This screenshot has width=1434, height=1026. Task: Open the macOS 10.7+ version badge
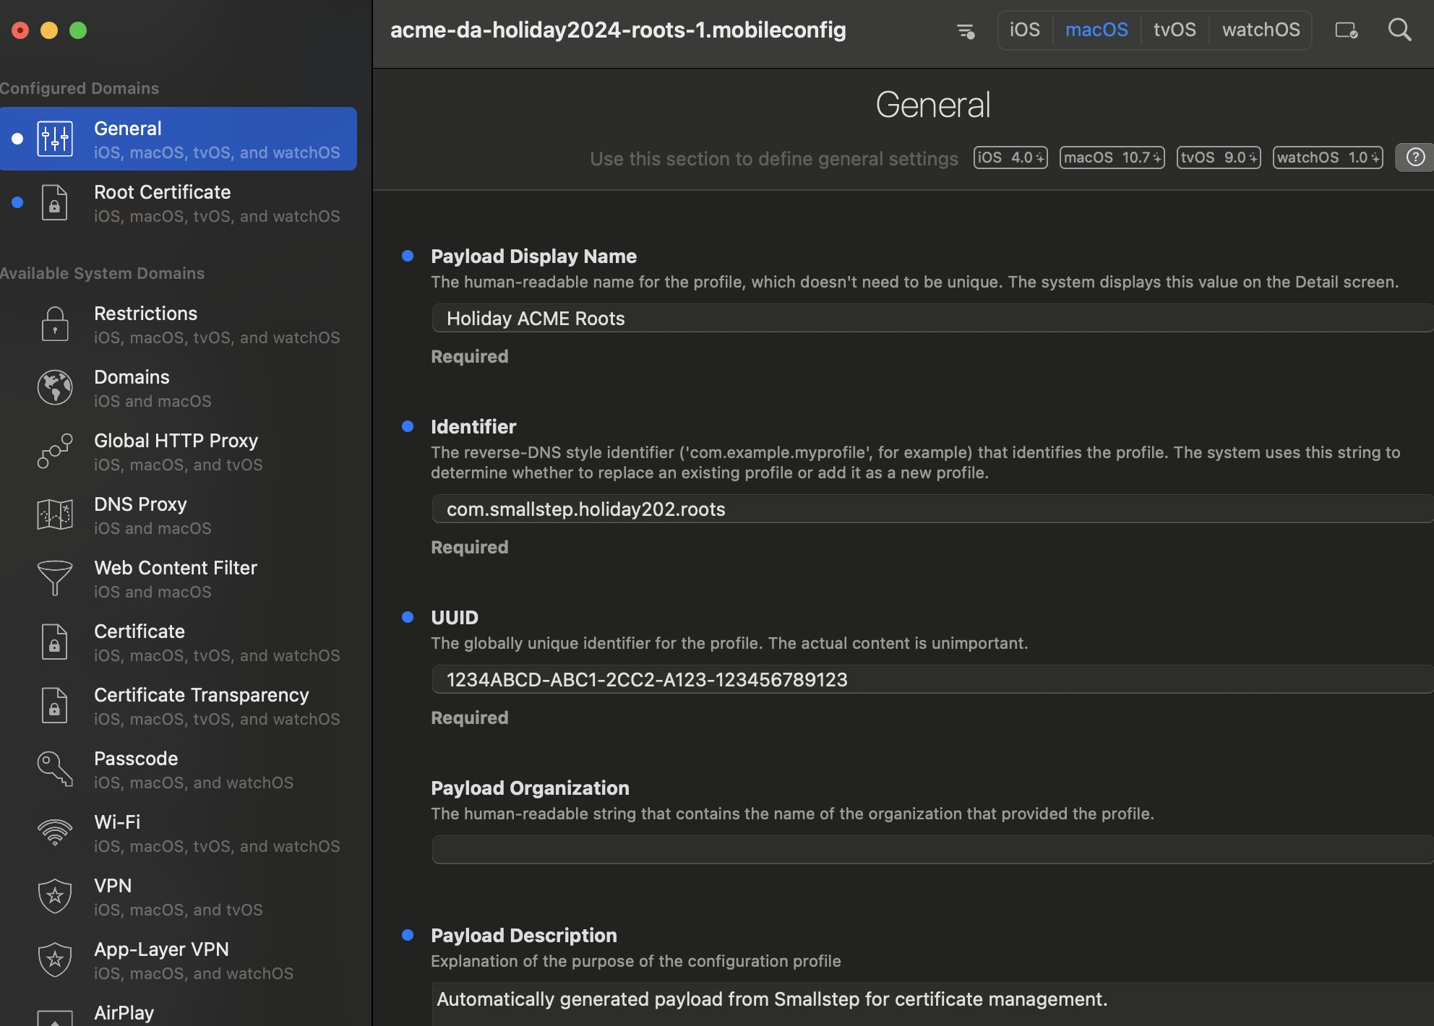click(x=1112, y=158)
